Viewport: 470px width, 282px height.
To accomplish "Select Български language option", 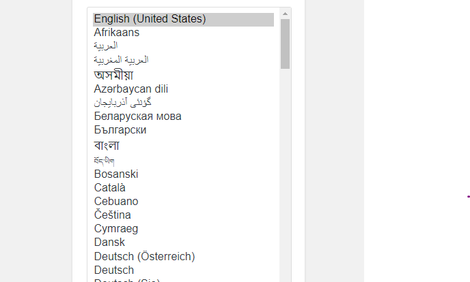I will coord(183,130).
